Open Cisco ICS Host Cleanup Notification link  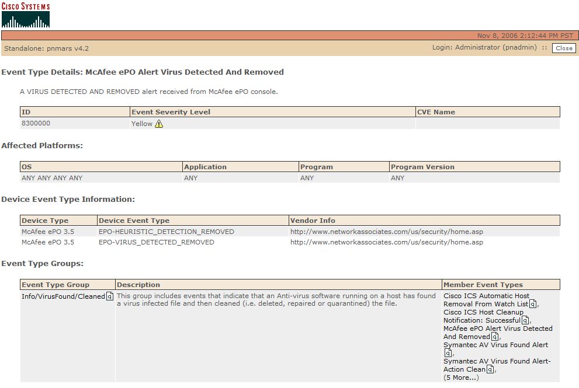[483, 316]
